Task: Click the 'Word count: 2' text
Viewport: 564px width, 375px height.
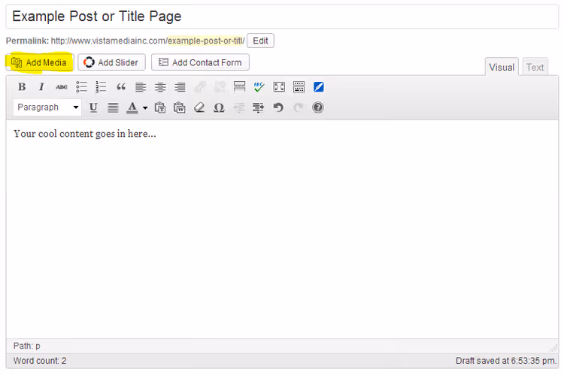Action: [x=40, y=361]
